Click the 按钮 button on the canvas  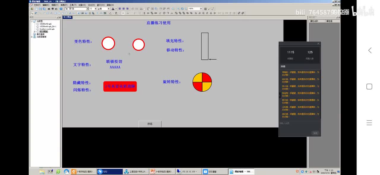point(150,124)
